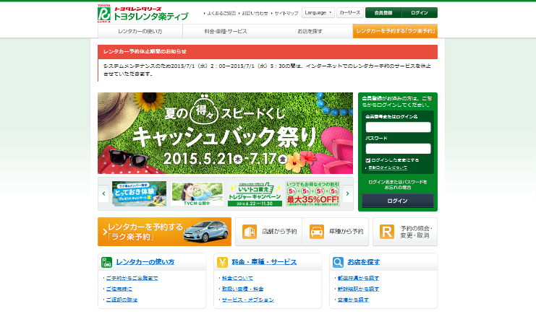The width and height of the screenshot is (536, 314).
Task: Click the レンタカー予約休止期間のお知らせ red notice header
Action: point(268,51)
